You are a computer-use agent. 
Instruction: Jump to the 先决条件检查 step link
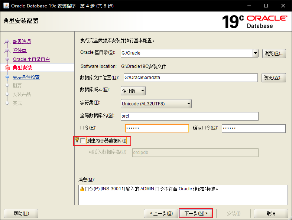pyautogui.click(x=26, y=77)
